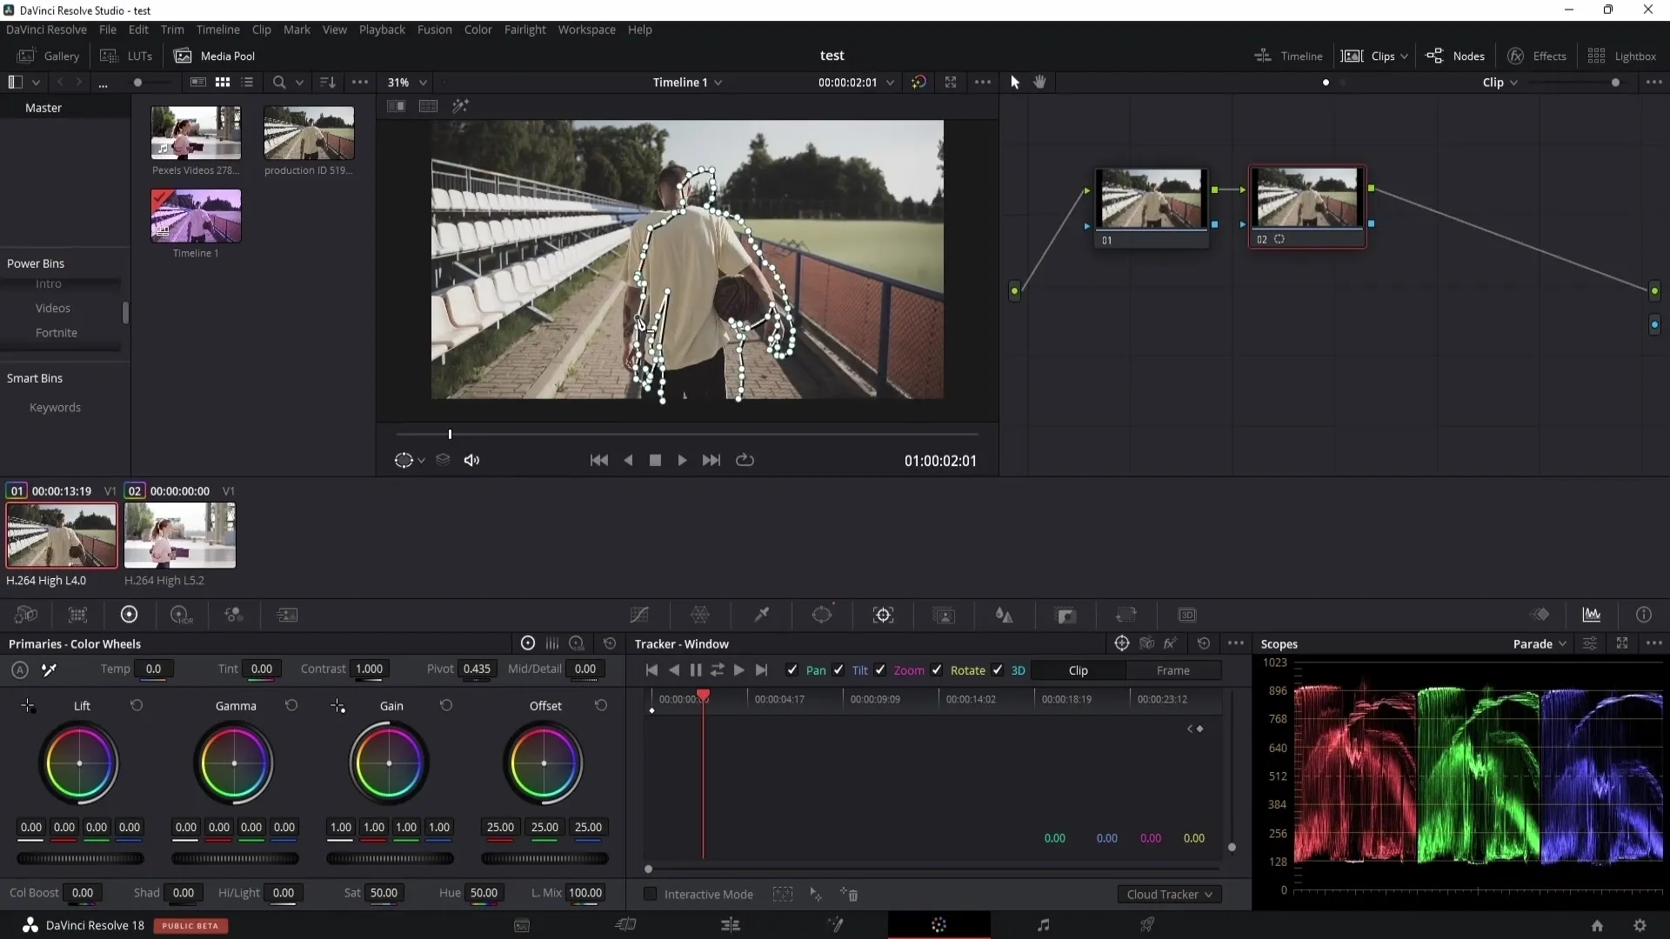Click the Gain master wheel slider
The image size is (1670, 939).
[x=390, y=858]
